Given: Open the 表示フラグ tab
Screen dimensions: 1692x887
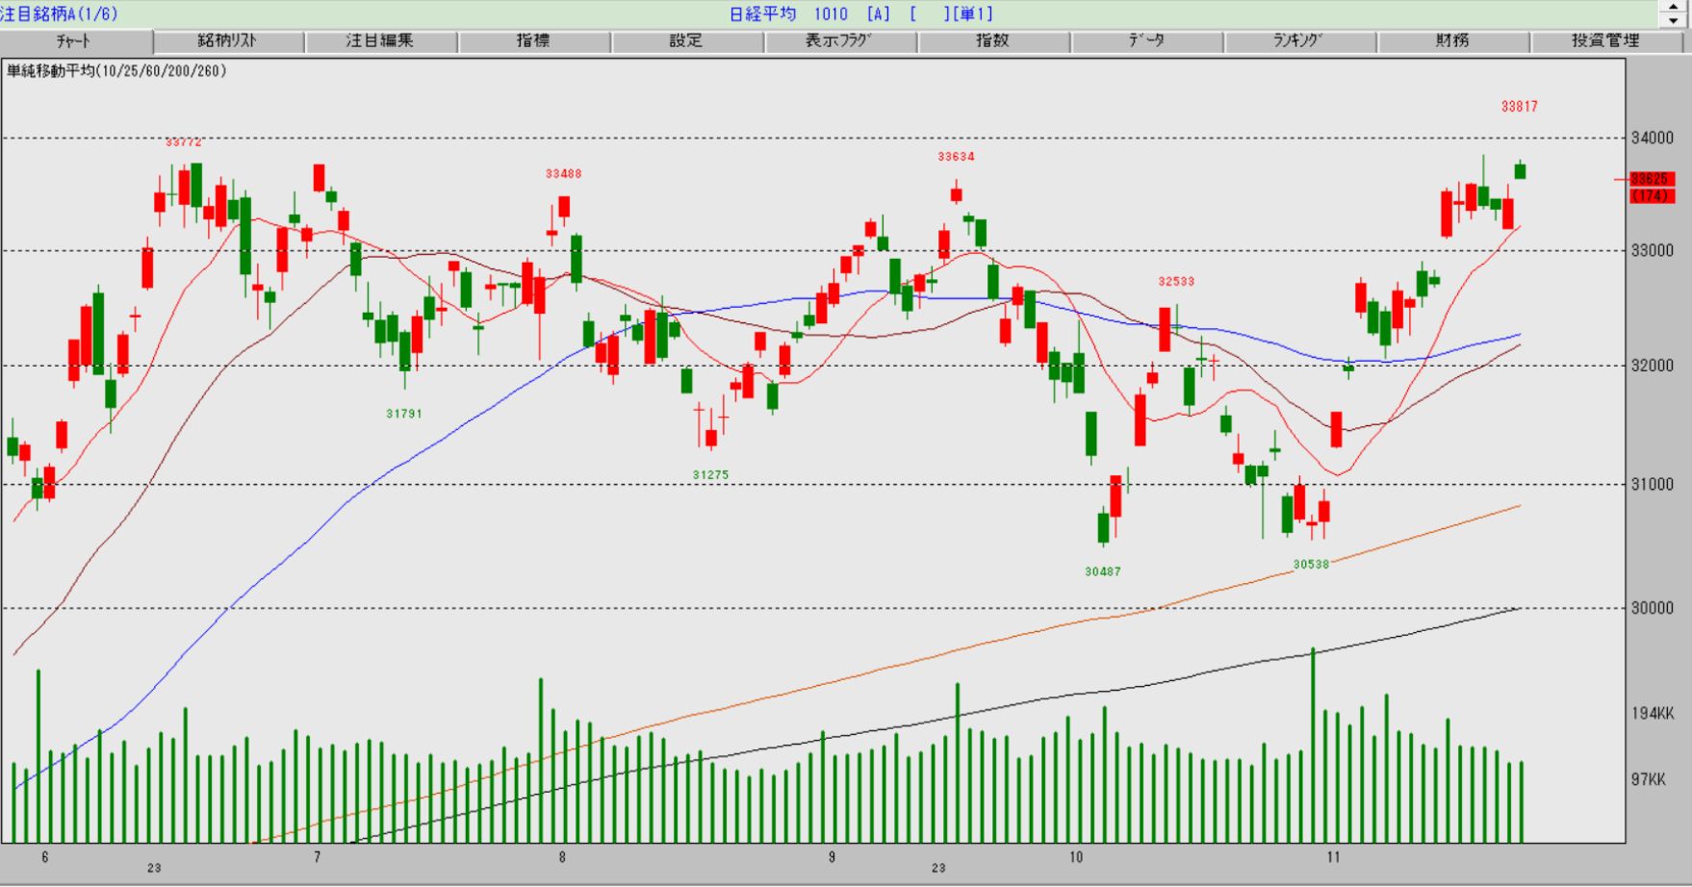Looking at the screenshot, I should tap(840, 41).
